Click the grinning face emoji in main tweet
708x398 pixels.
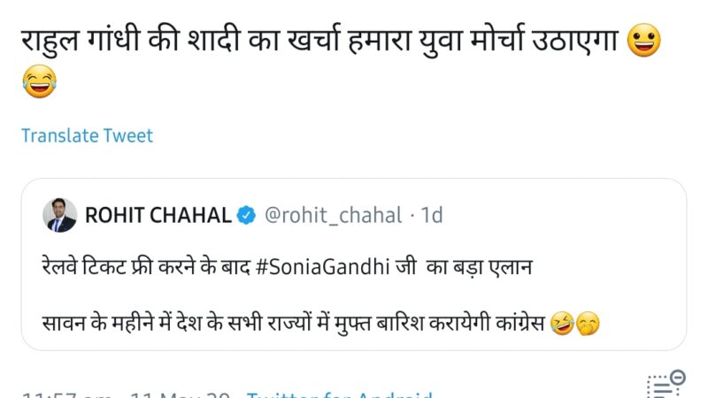coord(643,42)
